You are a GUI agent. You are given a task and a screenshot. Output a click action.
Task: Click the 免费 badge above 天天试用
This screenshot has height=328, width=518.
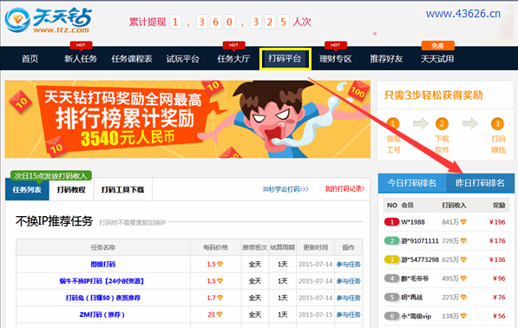click(x=437, y=45)
